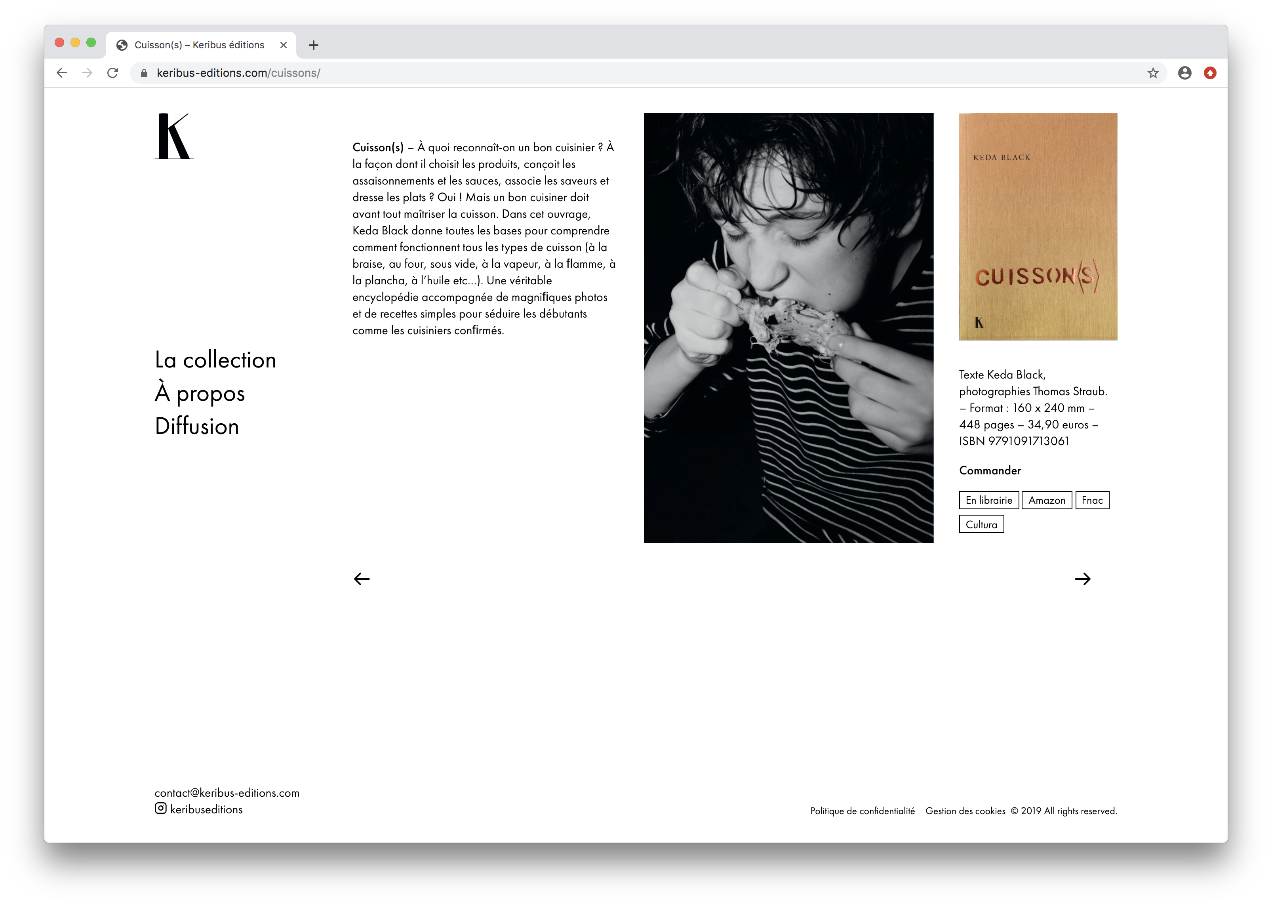Screen dimensions: 1272x906
Task: Click the red browser update icon
Action: pos(1209,73)
